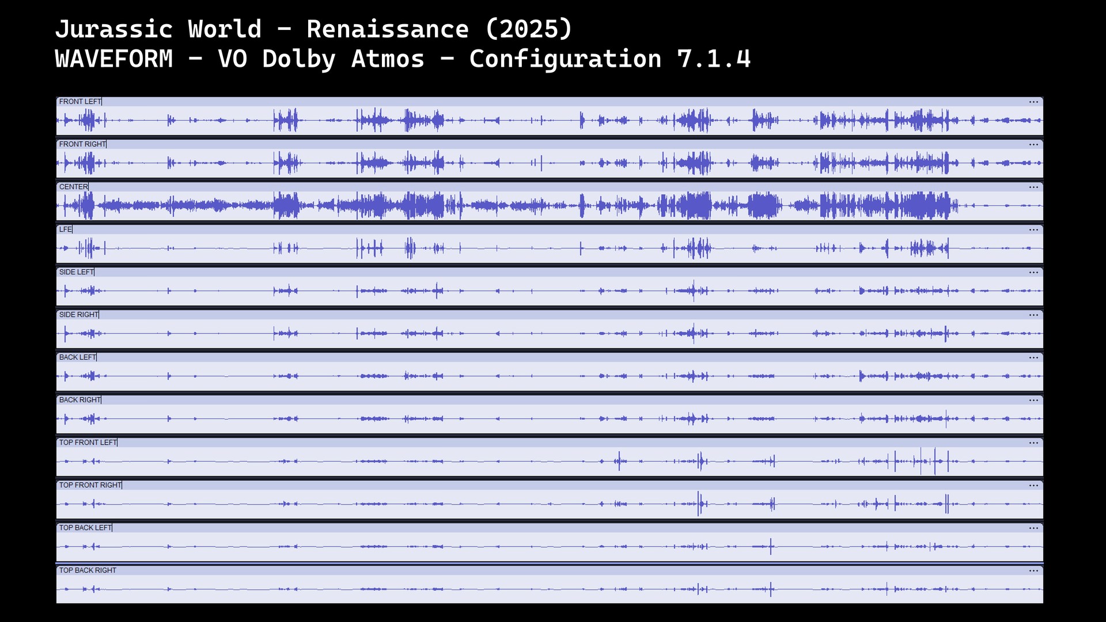
Task: Open the SIDE RIGHT track options menu
Action: pos(1033,315)
